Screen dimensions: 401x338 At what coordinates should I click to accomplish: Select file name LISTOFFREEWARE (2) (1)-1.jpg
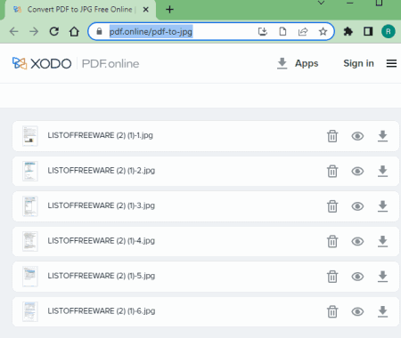[101, 135]
